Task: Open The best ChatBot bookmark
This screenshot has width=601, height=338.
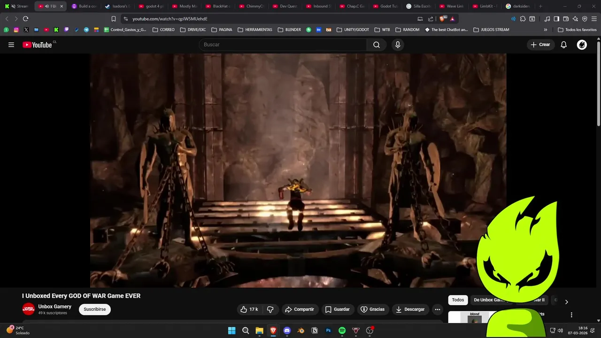Action: pos(447,30)
